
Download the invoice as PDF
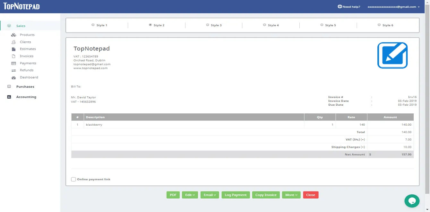tap(173, 195)
